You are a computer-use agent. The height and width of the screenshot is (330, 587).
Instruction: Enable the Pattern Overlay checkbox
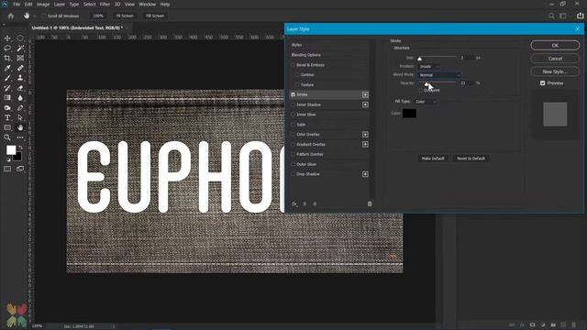point(293,154)
